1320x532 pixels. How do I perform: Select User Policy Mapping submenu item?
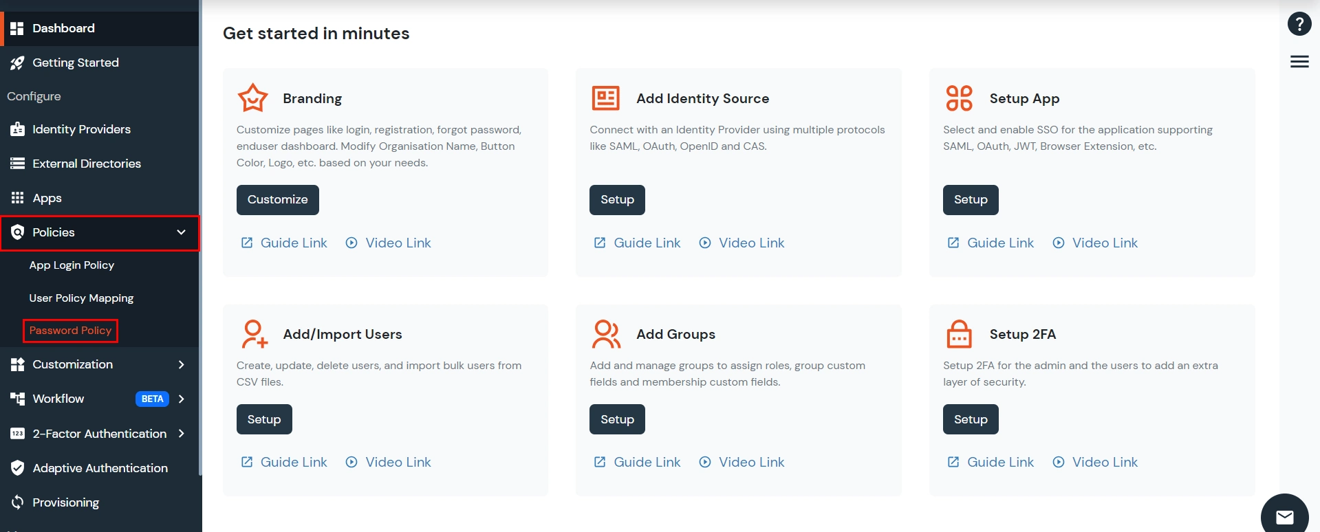click(81, 298)
